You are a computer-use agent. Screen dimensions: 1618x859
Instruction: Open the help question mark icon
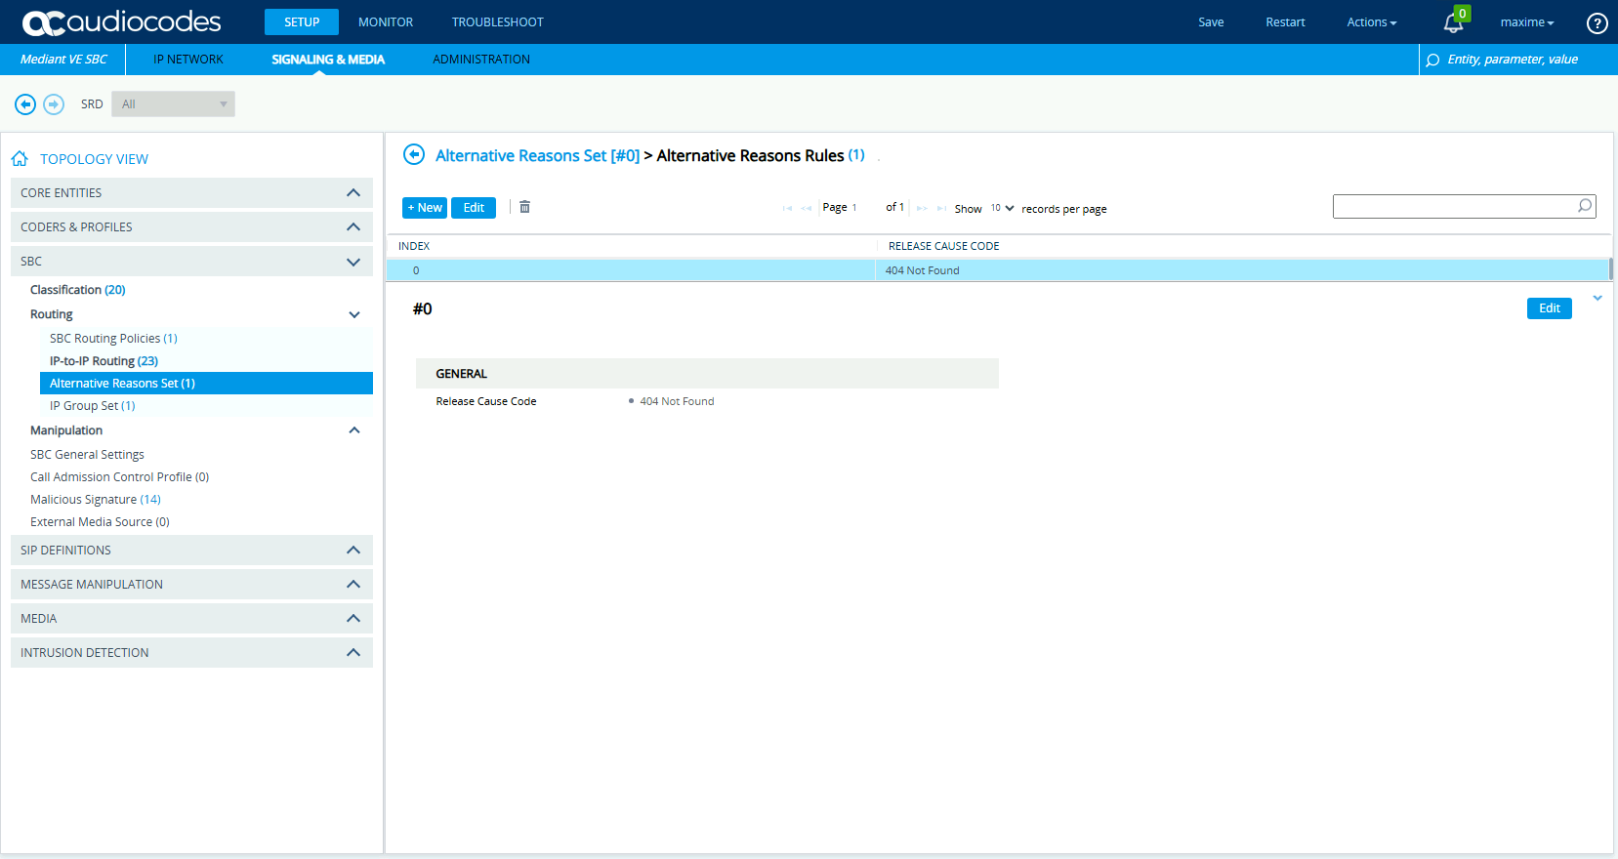coord(1597,22)
